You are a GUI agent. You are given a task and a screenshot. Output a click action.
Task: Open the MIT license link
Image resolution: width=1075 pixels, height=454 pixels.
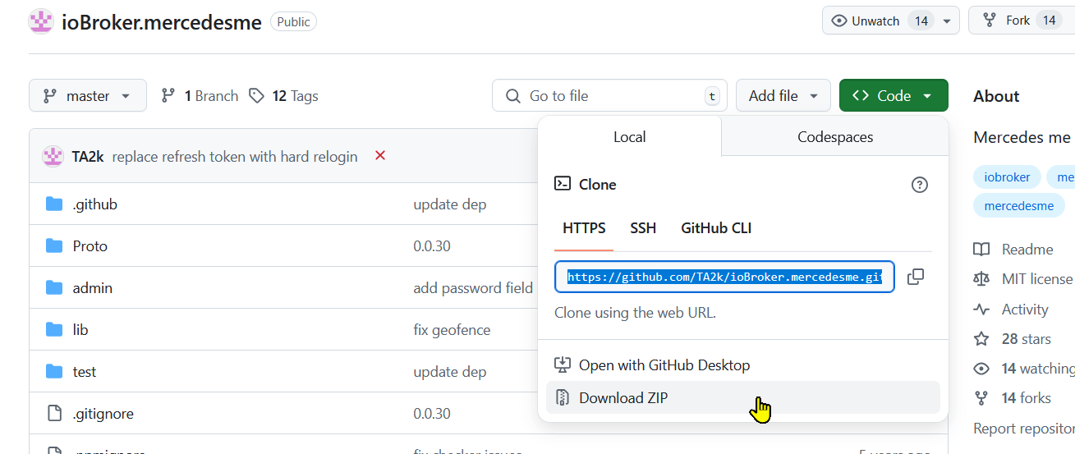click(x=1036, y=279)
